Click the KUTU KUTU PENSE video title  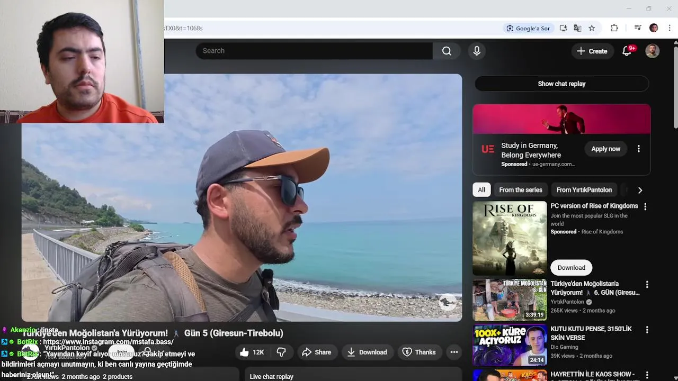click(591, 333)
